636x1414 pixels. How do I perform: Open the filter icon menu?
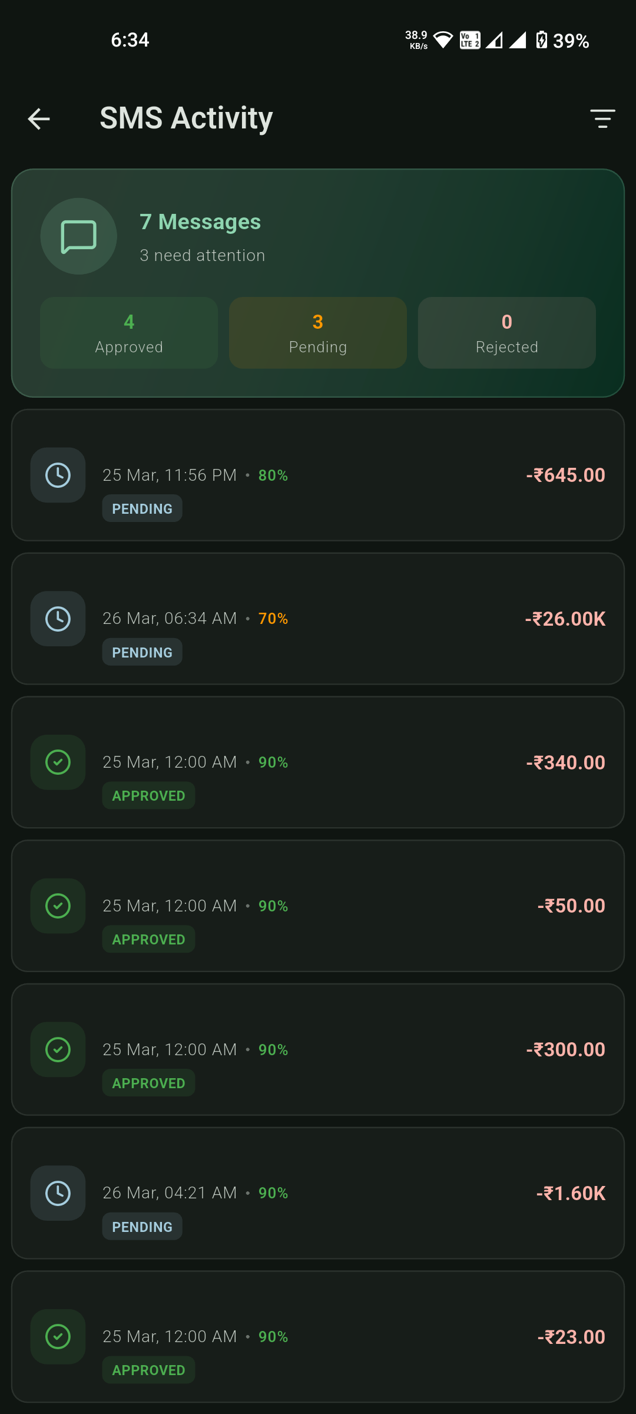(602, 119)
